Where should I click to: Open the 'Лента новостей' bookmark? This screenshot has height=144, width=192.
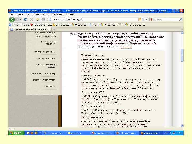coord(62,25)
